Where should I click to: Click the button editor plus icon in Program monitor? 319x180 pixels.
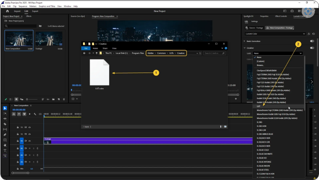coord(236,99)
